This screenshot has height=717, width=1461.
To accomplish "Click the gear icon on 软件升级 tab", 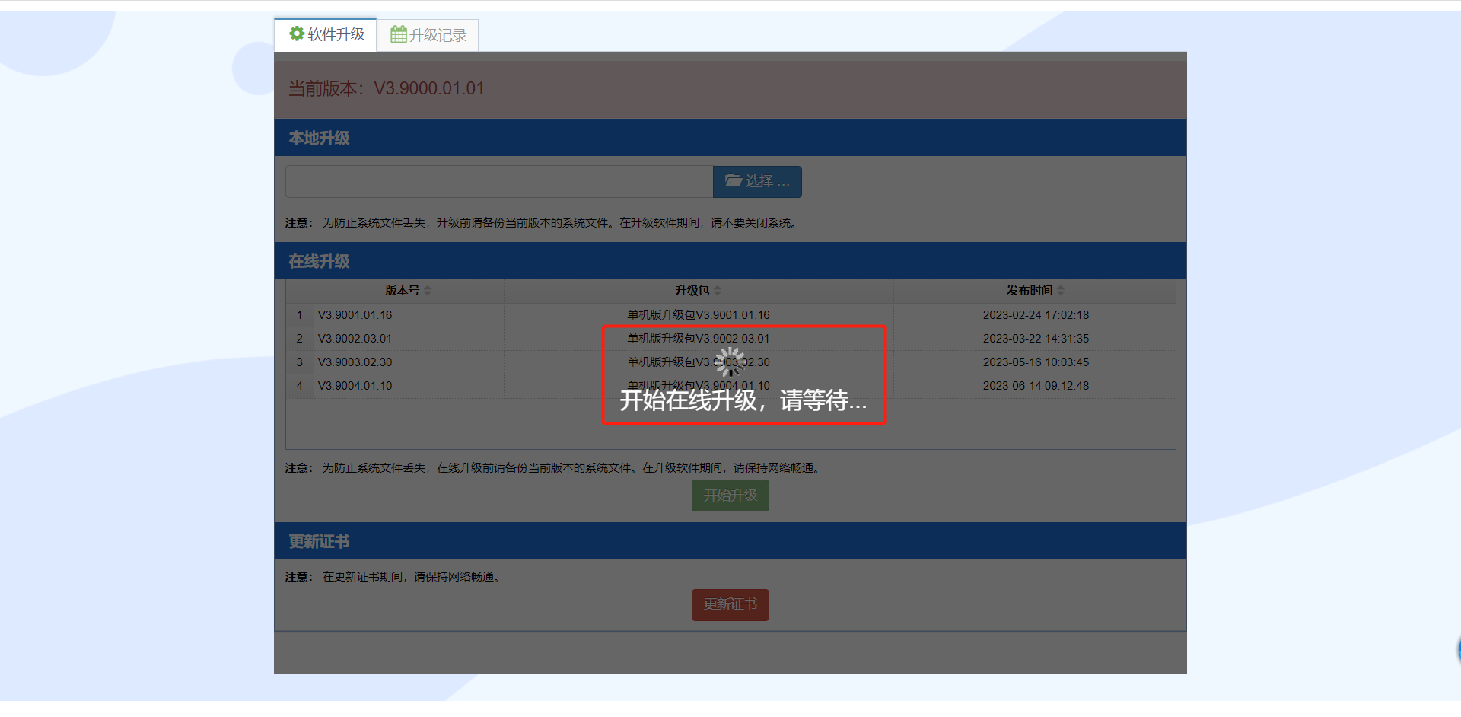I will coord(297,33).
